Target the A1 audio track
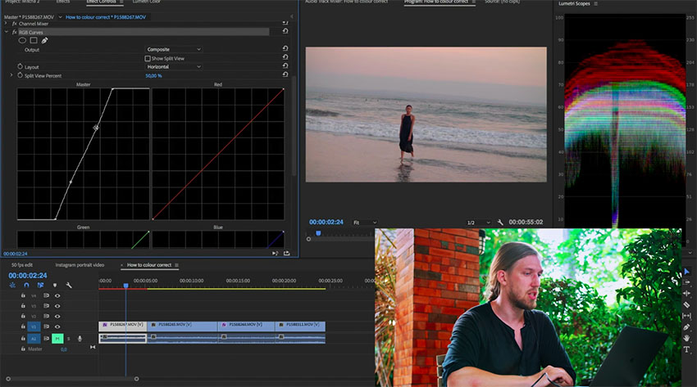The image size is (697, 387). (34, 339)
